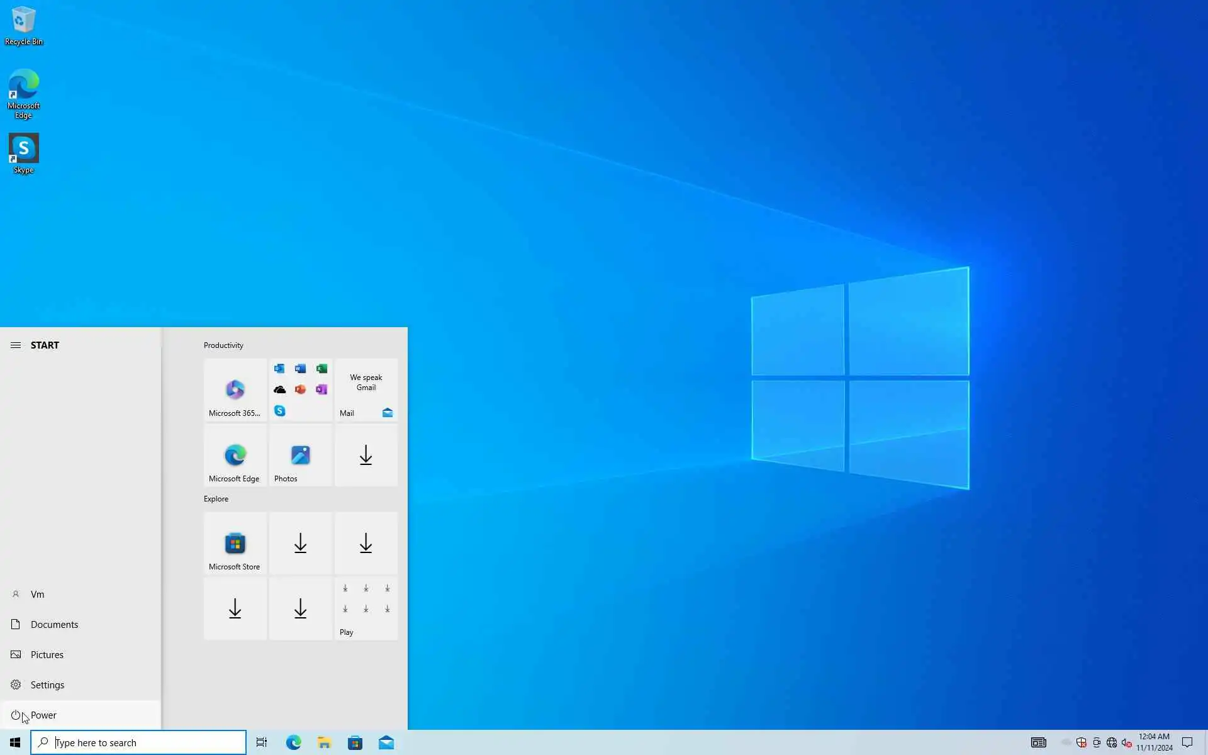Open the Office apps folder tile
Image resolution: width=1208 pixels, height=755 pixels.
(x=300, y=390)
